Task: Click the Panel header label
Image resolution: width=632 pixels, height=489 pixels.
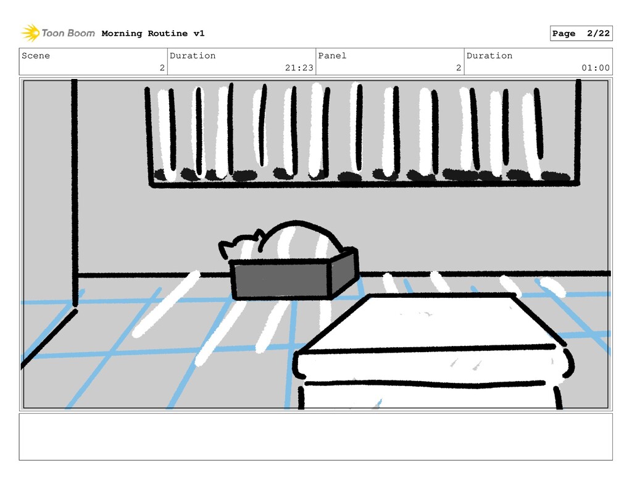Action: (332, 55)
